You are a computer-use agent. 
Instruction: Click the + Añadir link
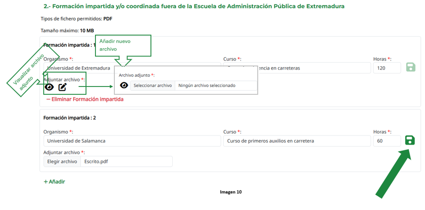point(54,182)
